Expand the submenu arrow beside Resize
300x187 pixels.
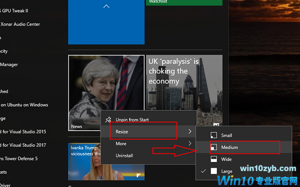tap(190, 132)
